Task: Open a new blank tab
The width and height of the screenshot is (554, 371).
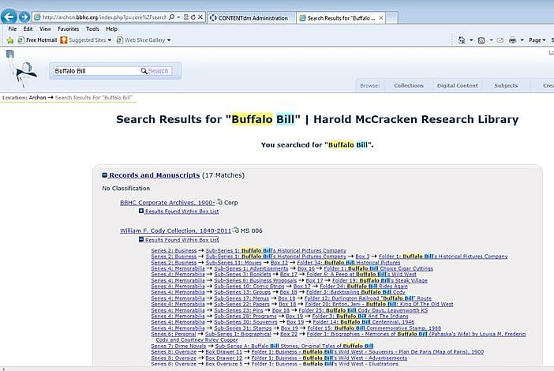Action: [x=391, y=17]
